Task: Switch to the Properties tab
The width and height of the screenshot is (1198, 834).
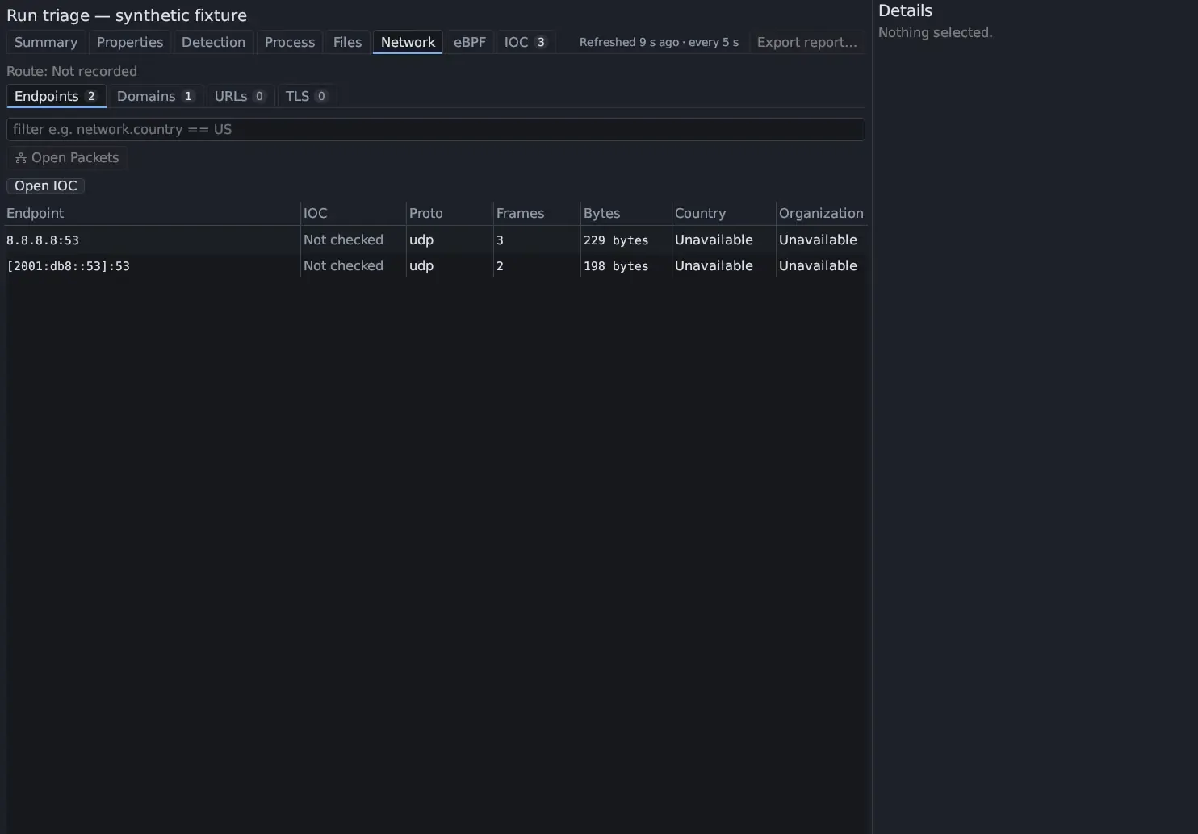Action: point(130,42)
